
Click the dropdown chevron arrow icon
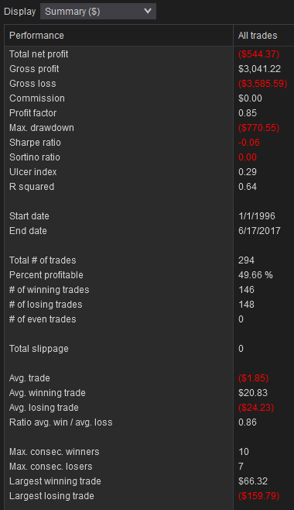pyautogui.click(x=148, y=11)
